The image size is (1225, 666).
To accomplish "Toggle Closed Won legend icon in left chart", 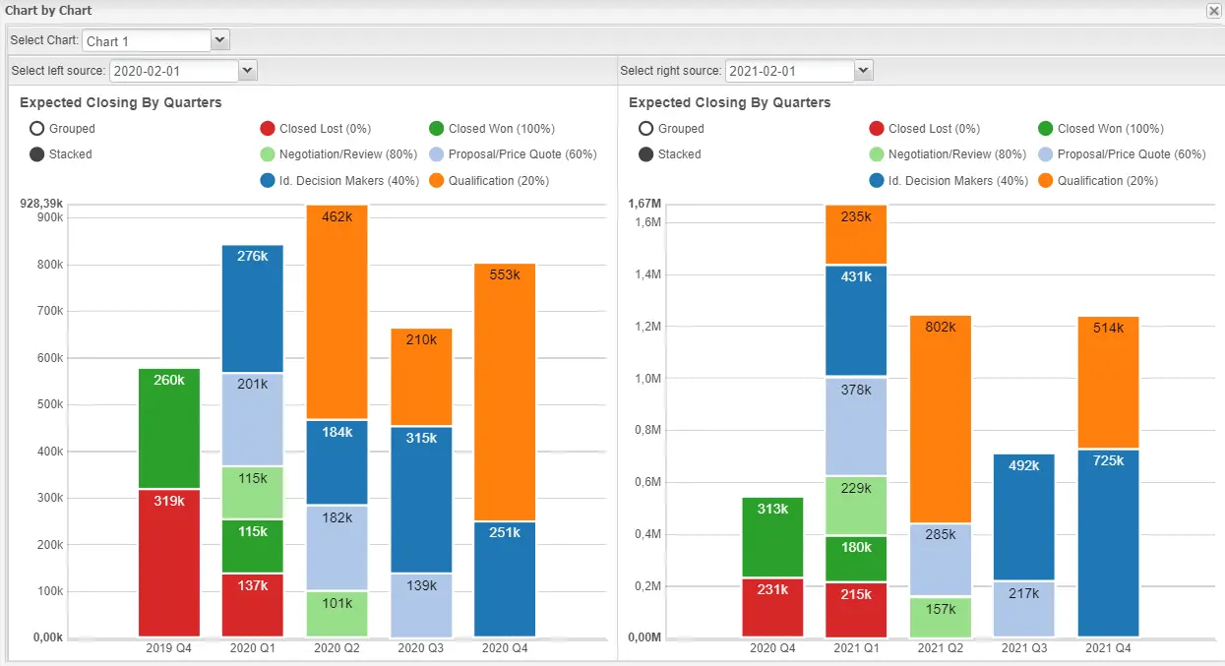I will click(x=437, y=129).
